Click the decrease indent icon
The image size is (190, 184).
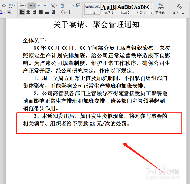pos(40,6)
